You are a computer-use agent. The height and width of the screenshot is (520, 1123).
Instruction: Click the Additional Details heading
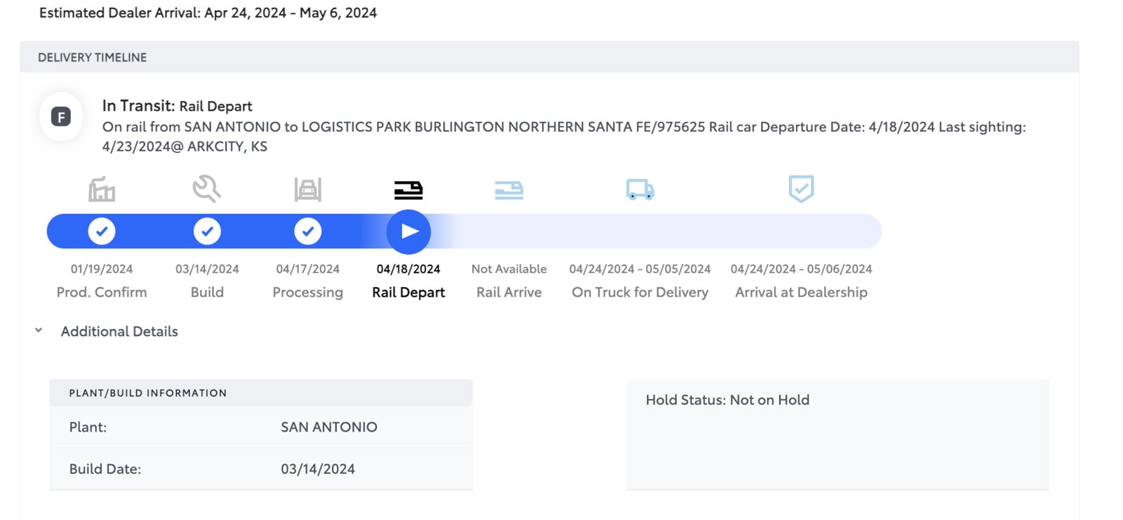(119, 331)
